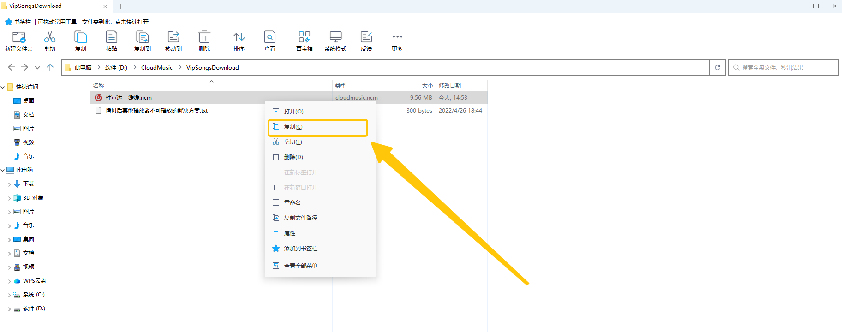
Task: Expand the 下载 tree node
Action: (10, 184)
